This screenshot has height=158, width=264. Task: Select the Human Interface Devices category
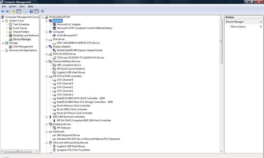[x=66, y=61]
